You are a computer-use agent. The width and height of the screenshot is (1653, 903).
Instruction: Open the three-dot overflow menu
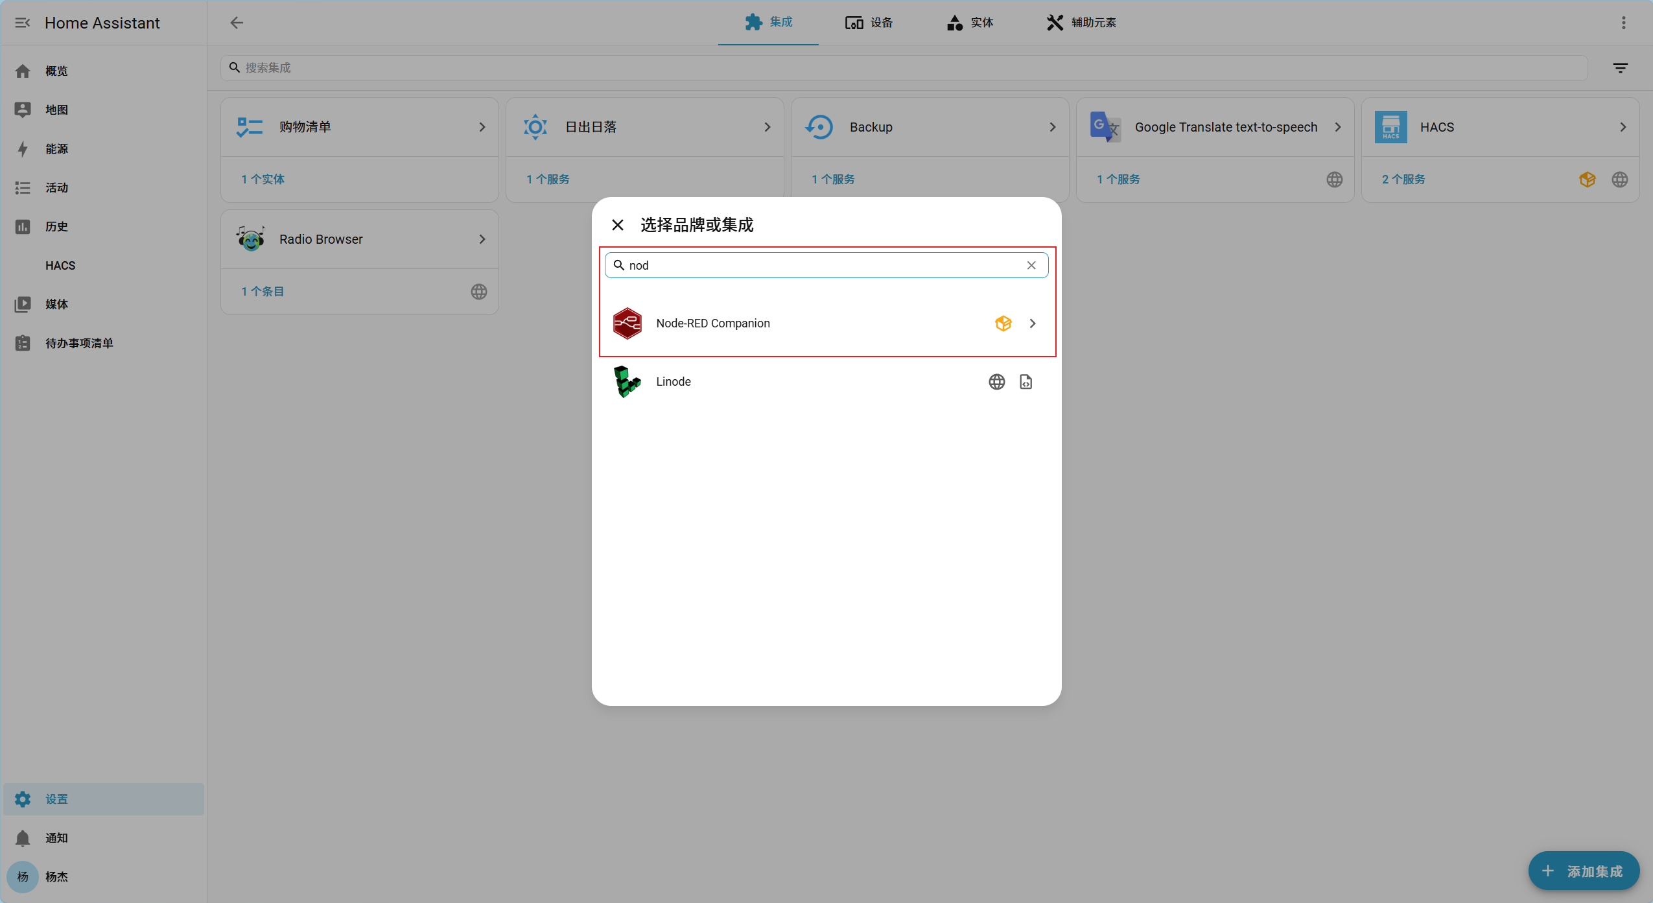tap(1623, 23)
